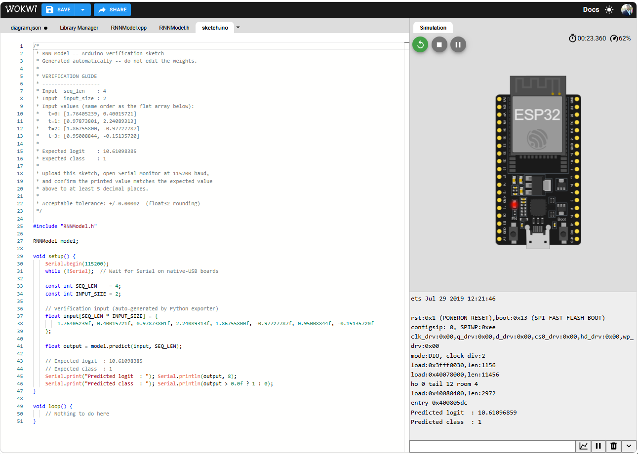Pause the simulation
The image size is (638, 454).
coord(458,45)
